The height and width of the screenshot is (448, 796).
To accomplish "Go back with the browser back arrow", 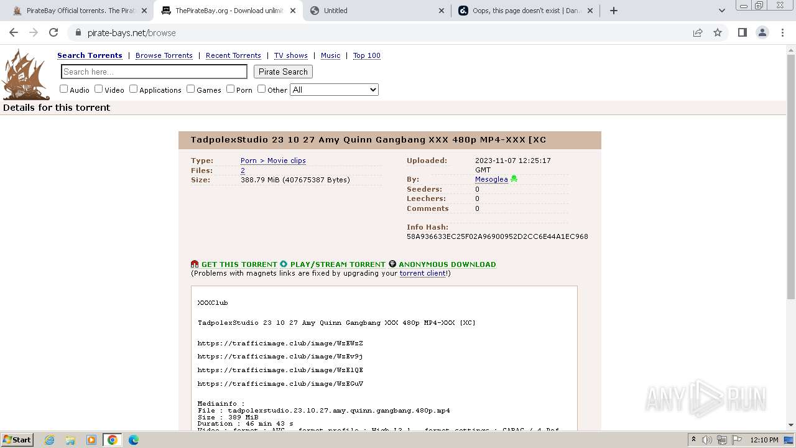I will click(14, 32).
